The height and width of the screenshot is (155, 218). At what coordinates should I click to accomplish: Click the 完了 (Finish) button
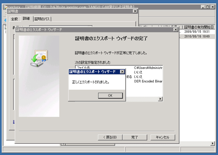click(x=135, y=137)
